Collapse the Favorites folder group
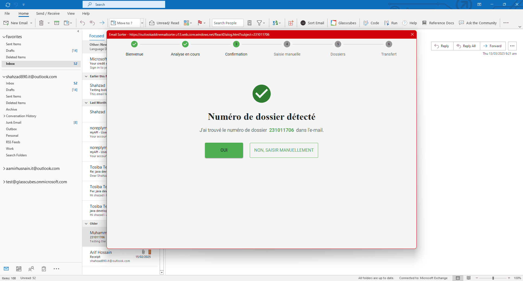This screenshot has width=523, height=281. pos(4,37)
